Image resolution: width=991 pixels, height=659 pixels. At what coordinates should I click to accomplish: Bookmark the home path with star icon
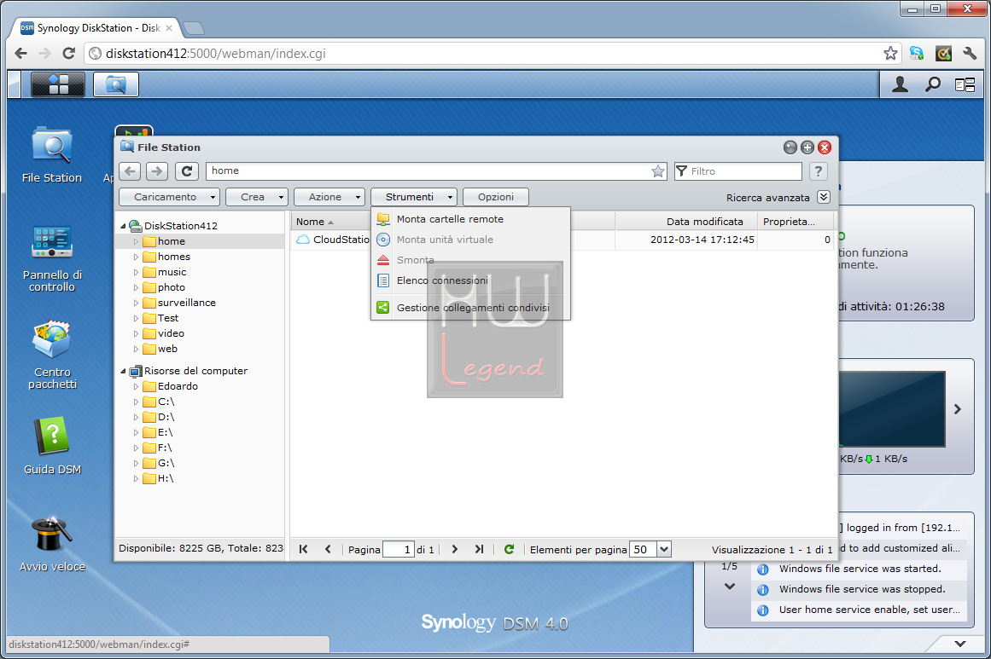point(658,171)
